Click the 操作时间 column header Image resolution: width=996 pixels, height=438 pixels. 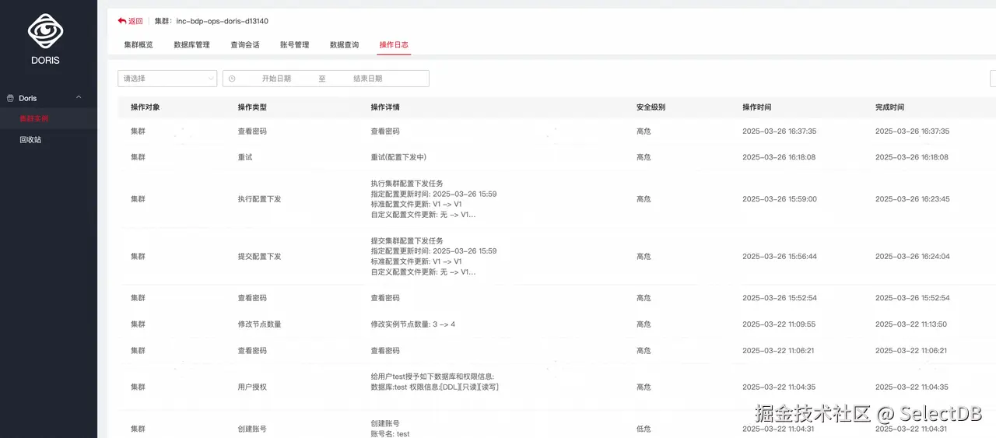click(756, 107)
